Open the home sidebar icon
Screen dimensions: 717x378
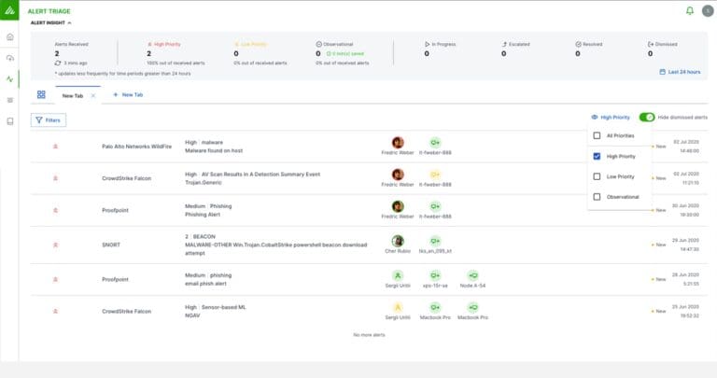coord(9,37)
